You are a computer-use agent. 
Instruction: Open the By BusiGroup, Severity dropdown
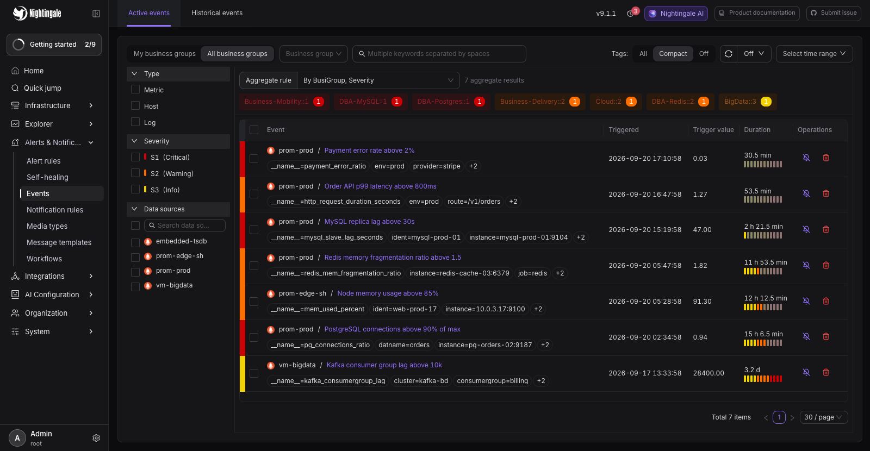[x=378, y=80]
